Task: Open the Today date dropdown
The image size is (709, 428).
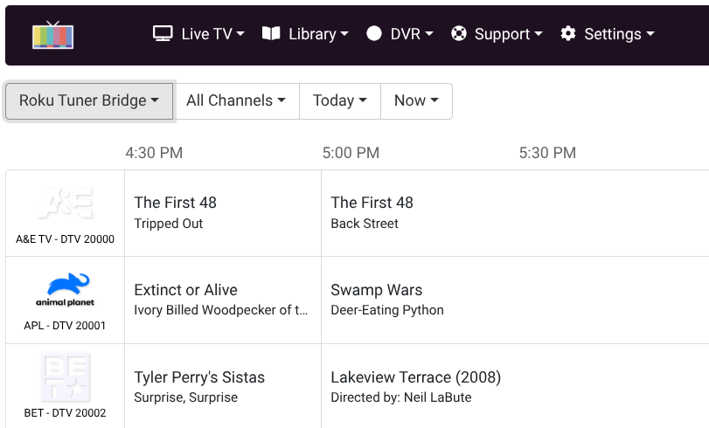Action: pos(339,101)
